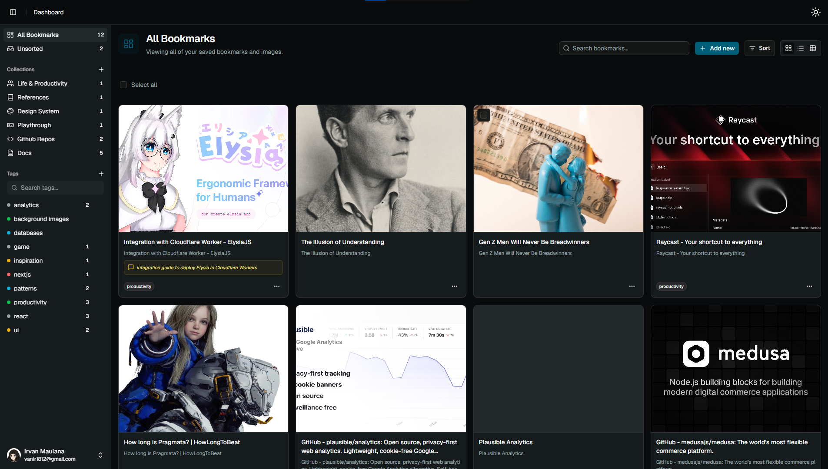828x469 pixels.
Task: Toggle the sidebar panel icon
Action: click(x=13, y=12)
